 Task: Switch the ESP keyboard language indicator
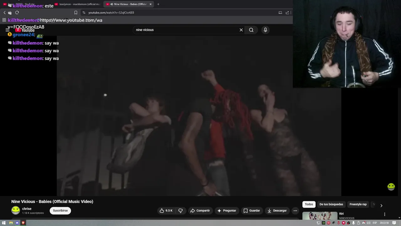375,223
